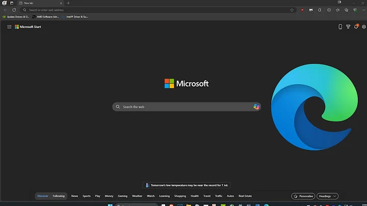
Task: Click the Copilot icon in search box
Action: click(x=256, y=107)
